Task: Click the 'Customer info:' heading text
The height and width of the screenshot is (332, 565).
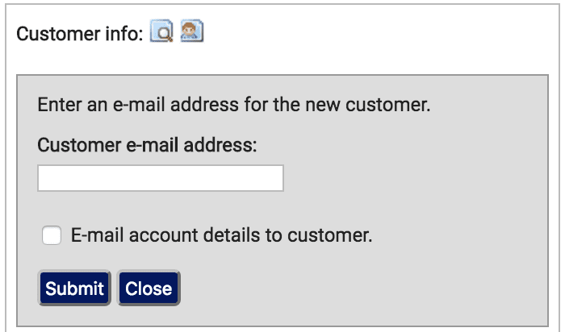Action: [x=80, y=34]
